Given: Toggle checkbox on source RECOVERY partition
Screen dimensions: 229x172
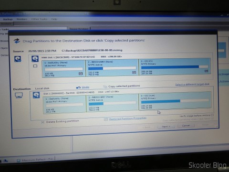Looking at the screenshot, I should point(134,73).
